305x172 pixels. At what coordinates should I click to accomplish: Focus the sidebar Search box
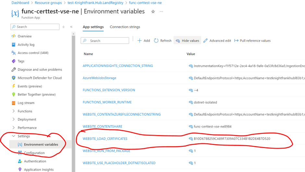pos(35,27)
